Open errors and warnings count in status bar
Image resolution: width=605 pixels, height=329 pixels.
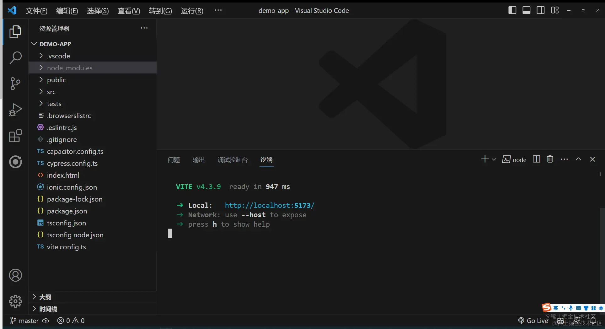click(71, 321)
